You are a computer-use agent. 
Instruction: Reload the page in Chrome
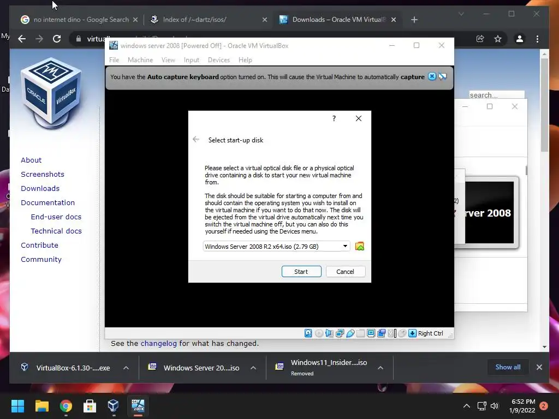(57, 39)
